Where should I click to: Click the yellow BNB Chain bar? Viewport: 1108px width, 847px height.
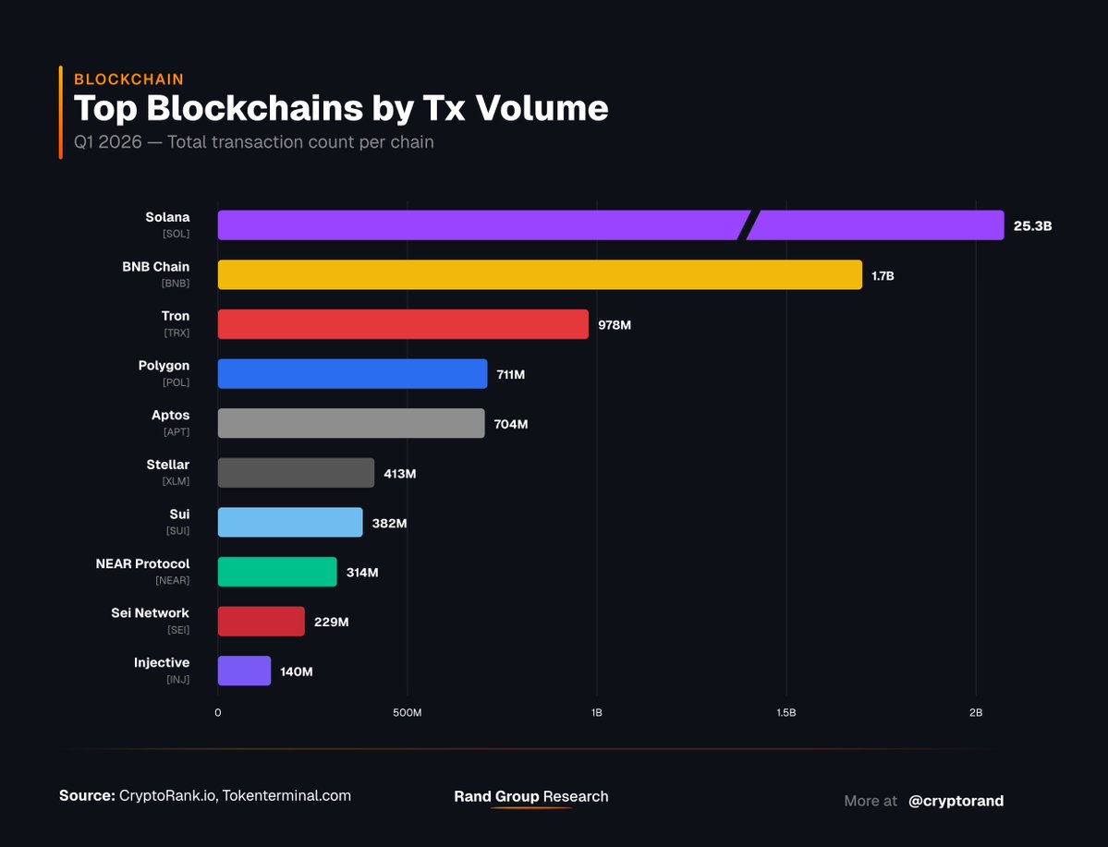point(540,274)
